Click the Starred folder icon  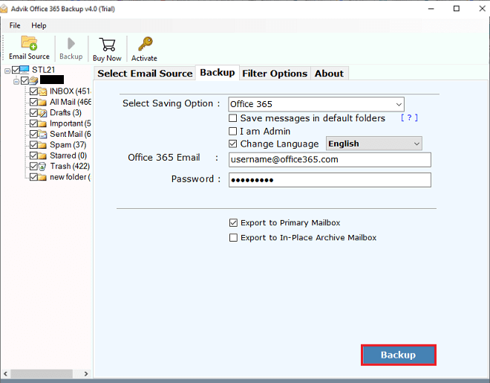click(42, 155)
